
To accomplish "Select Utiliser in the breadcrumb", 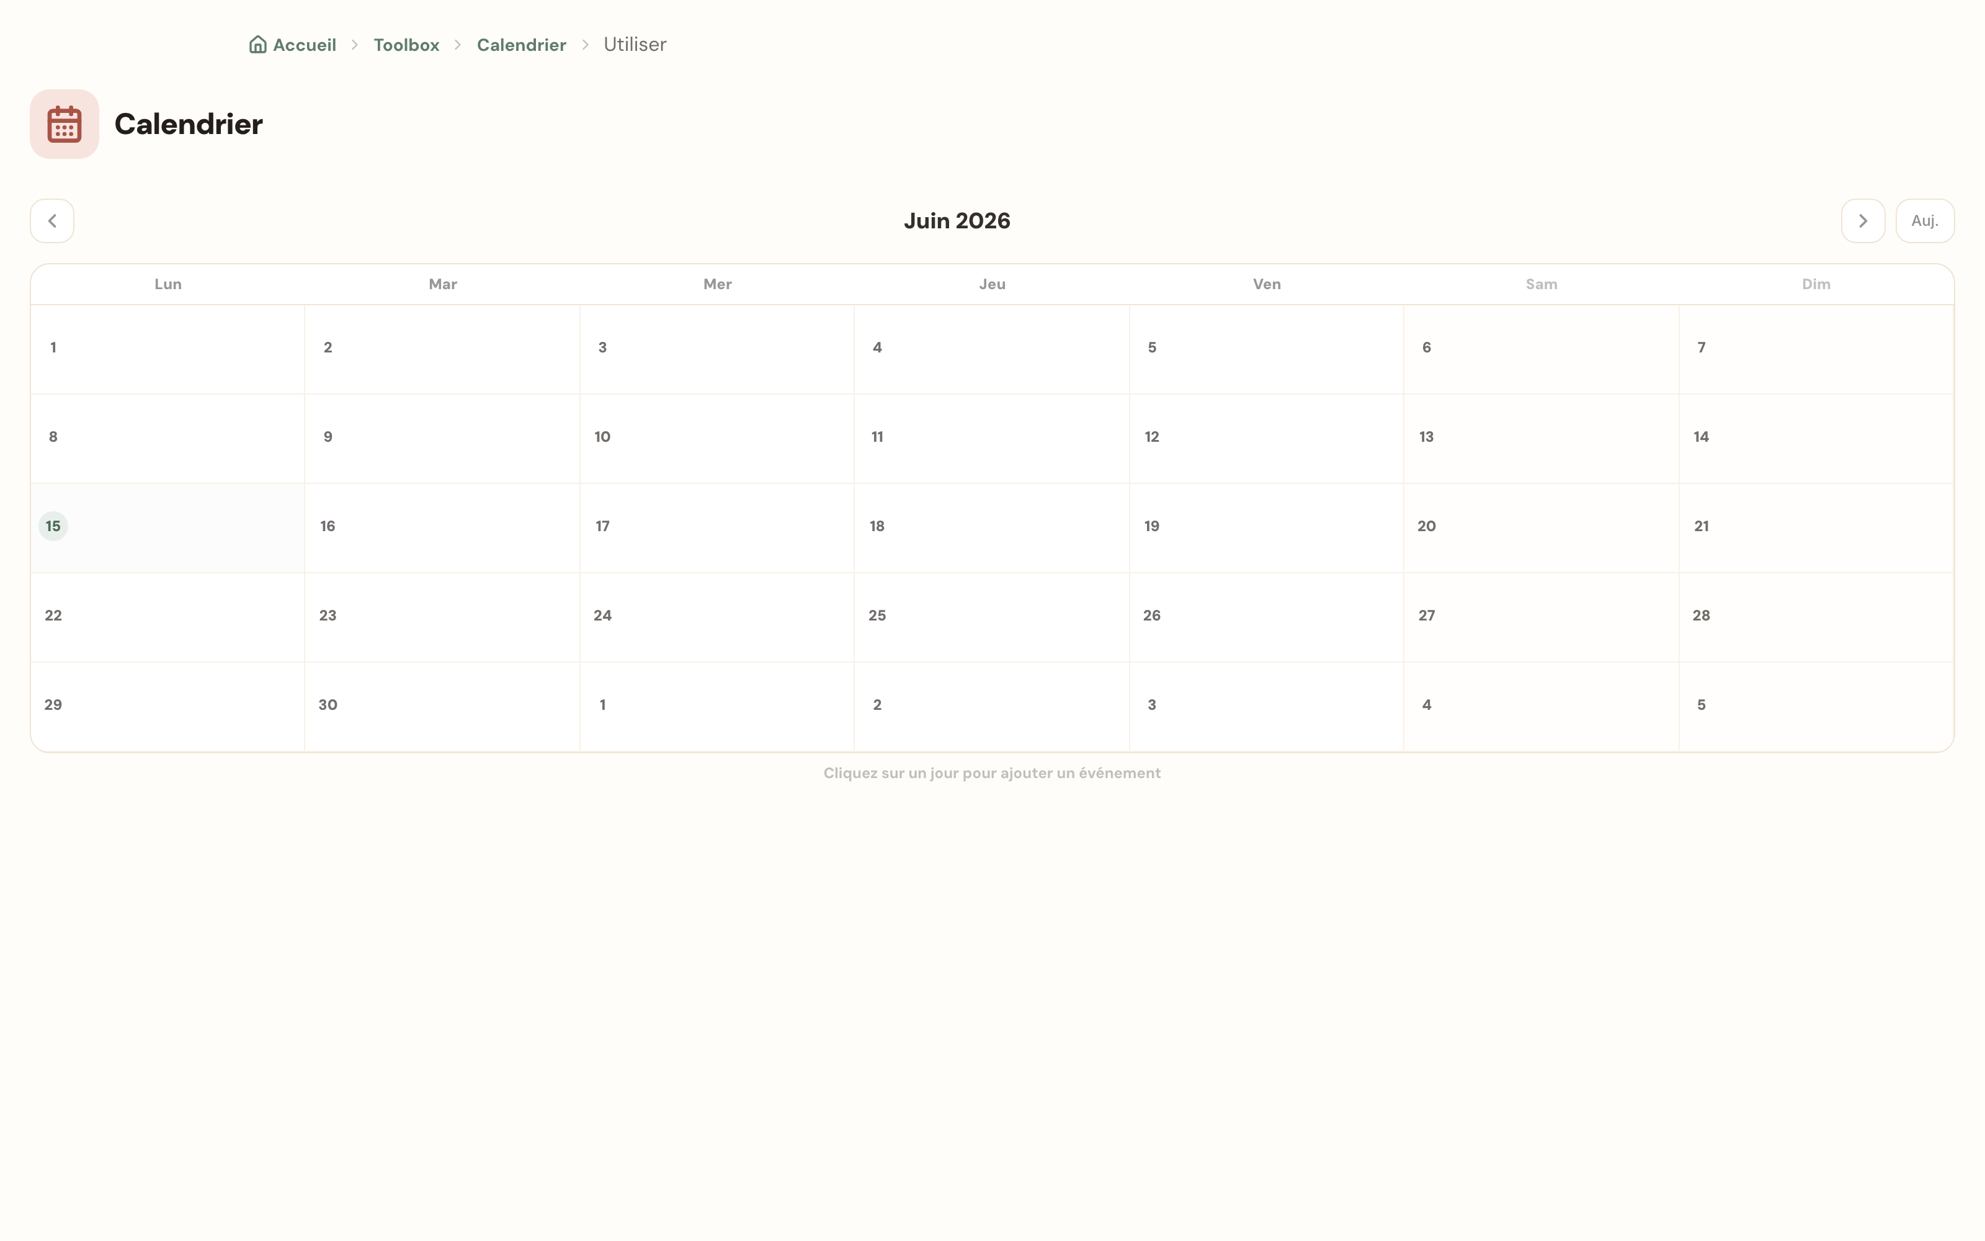I will [x=635, y=44].
